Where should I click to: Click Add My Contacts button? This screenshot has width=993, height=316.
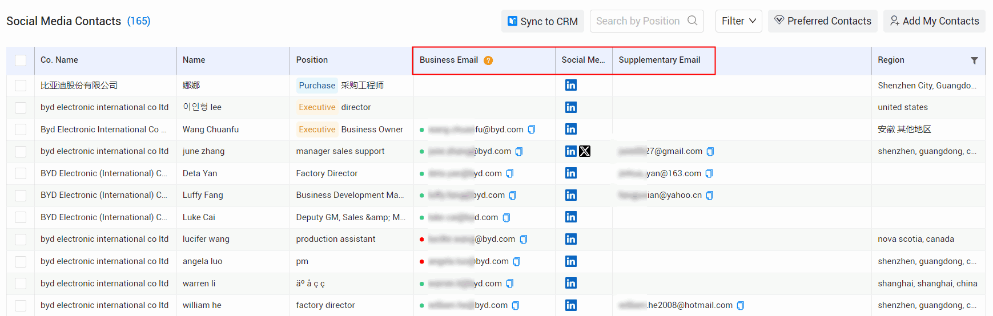934,21
